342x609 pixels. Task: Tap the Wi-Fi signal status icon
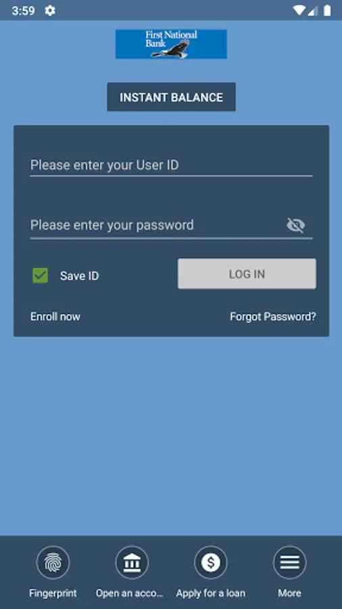click(x=299, y=10)
